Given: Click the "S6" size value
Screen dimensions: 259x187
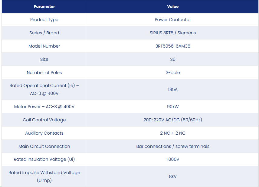Looking at the screenshot, I should pyautogui.click(x=173, y=59).
